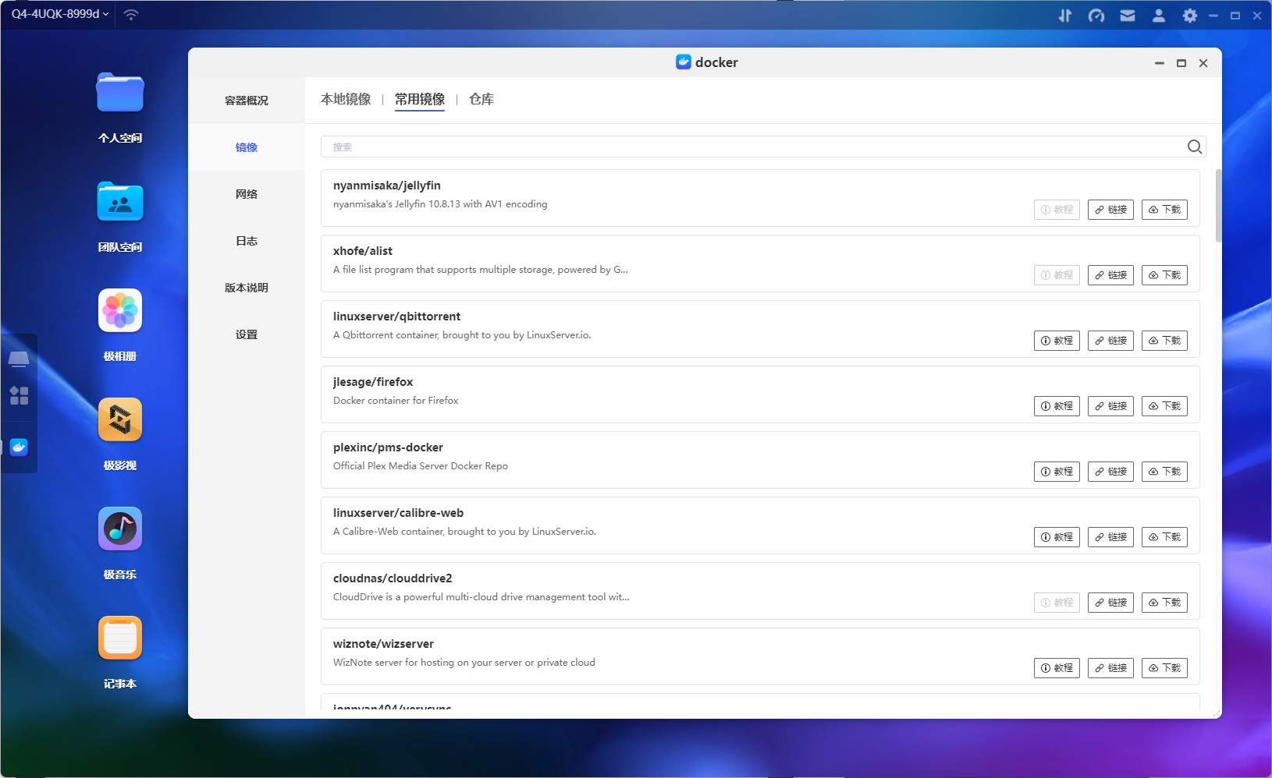Open 教程 for linuxserver/qbittorrent

(1057, 341)
